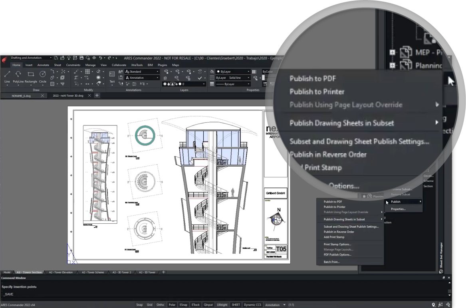Click the Save disk icon in quick access toolbar
Image resolution: width=466 pixels, height=308 pixels.
[81, 58]
